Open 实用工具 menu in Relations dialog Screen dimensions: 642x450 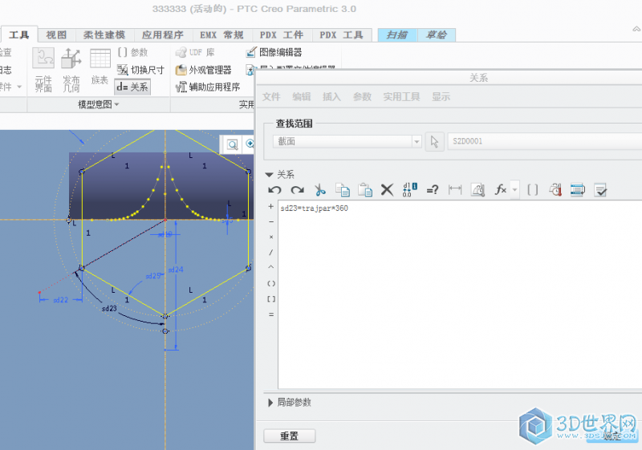(x=401, y=97)
